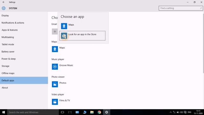Click the volume icon in system tray
This screenshot has width=204, height=115.
coord(181,112)
